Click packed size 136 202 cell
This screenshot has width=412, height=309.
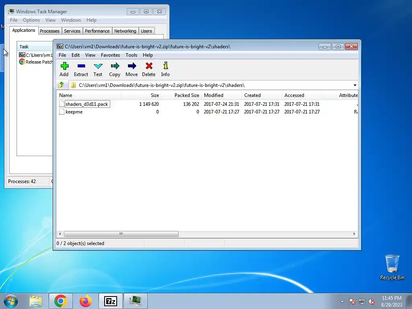pos(191,104)
